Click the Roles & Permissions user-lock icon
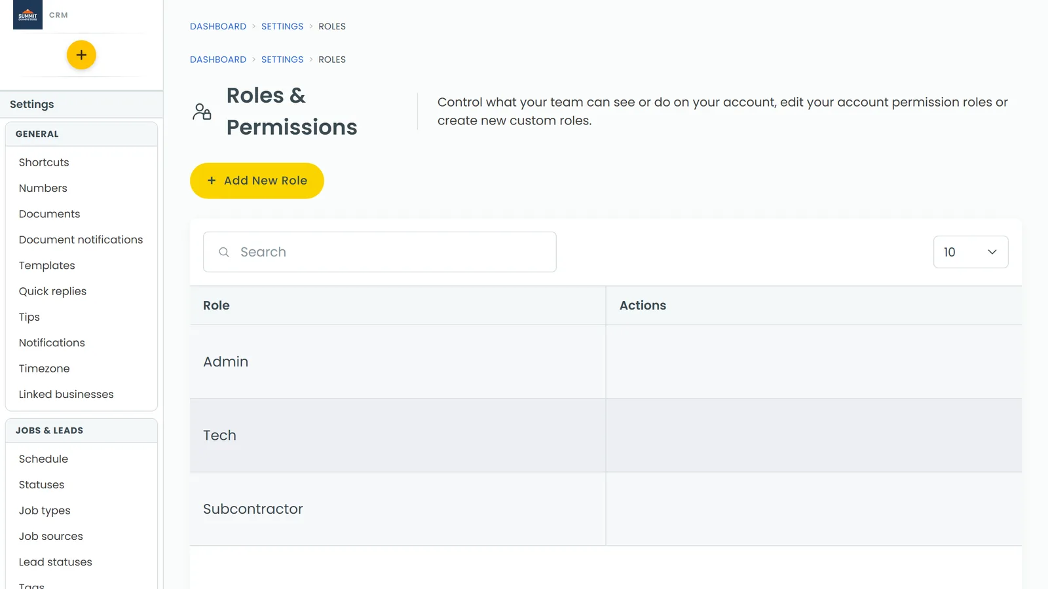Viewport: 1048px width, 589px height. point(202,111)
